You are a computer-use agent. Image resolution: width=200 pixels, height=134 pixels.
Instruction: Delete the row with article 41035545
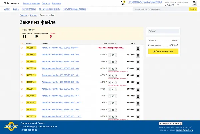138,48
